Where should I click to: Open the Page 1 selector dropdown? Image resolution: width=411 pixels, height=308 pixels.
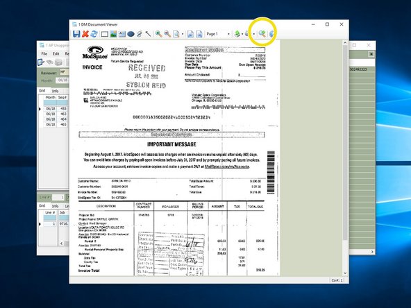tap(228, 34)
